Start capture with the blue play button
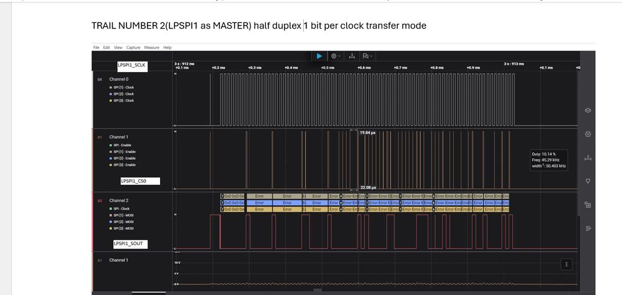 (x=319, y=56)
